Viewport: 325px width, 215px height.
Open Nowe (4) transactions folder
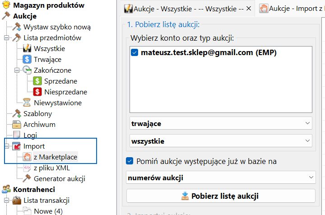(x=47, y=211)
